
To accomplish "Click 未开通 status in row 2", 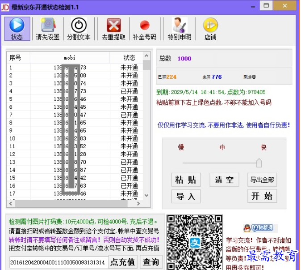I will point(129,75).
